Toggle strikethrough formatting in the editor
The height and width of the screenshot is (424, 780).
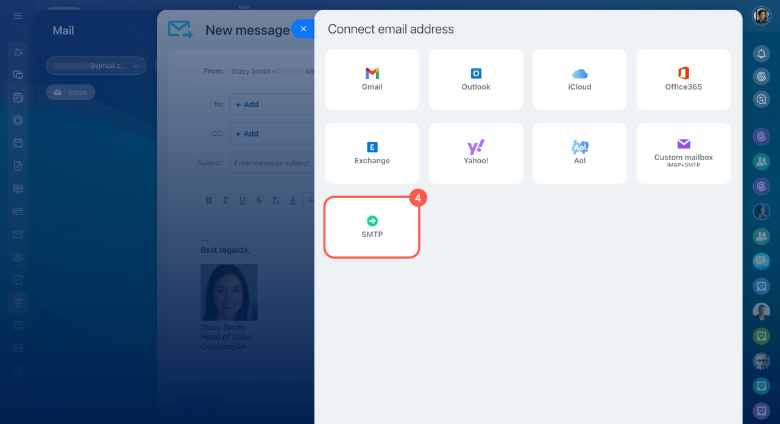point(259,200)
